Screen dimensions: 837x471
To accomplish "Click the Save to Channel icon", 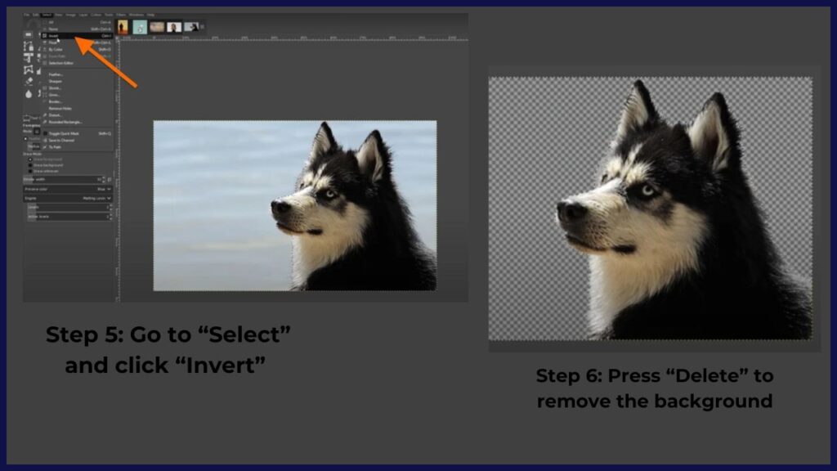I will (x=44, y=141).
